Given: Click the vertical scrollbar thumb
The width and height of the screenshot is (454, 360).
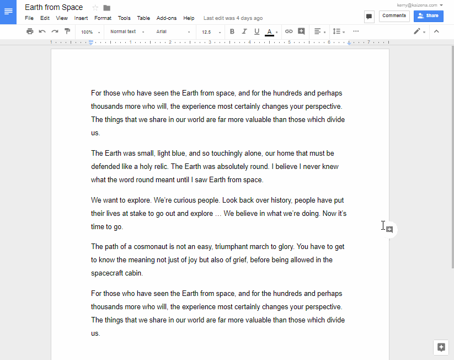Looking at the screenshot, I should [x=452, y=157].
